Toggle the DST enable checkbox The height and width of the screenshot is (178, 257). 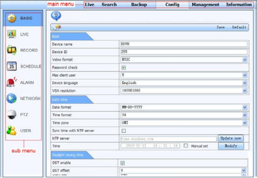tap(122, 163)
